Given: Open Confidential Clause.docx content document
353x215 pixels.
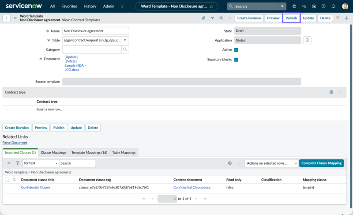Looking at the screenshot, I should pos(192,187).
